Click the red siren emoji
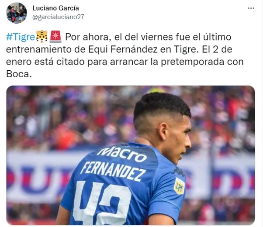The image size is (263, 227). (x=55, y=37)
